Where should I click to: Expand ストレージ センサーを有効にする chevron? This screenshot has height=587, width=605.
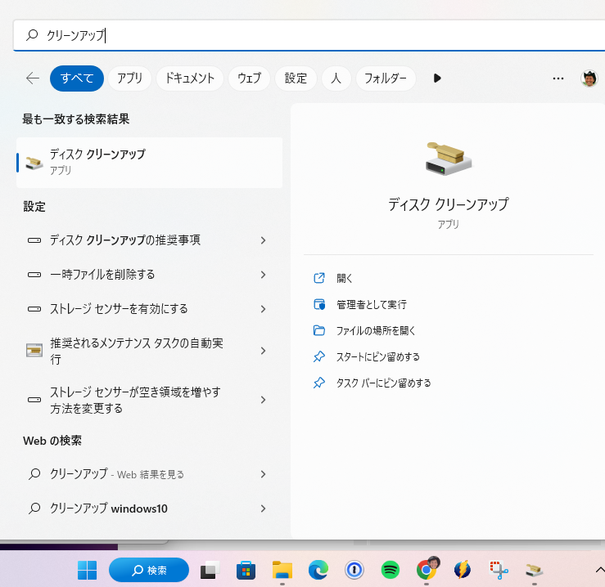tap(263, 309)
